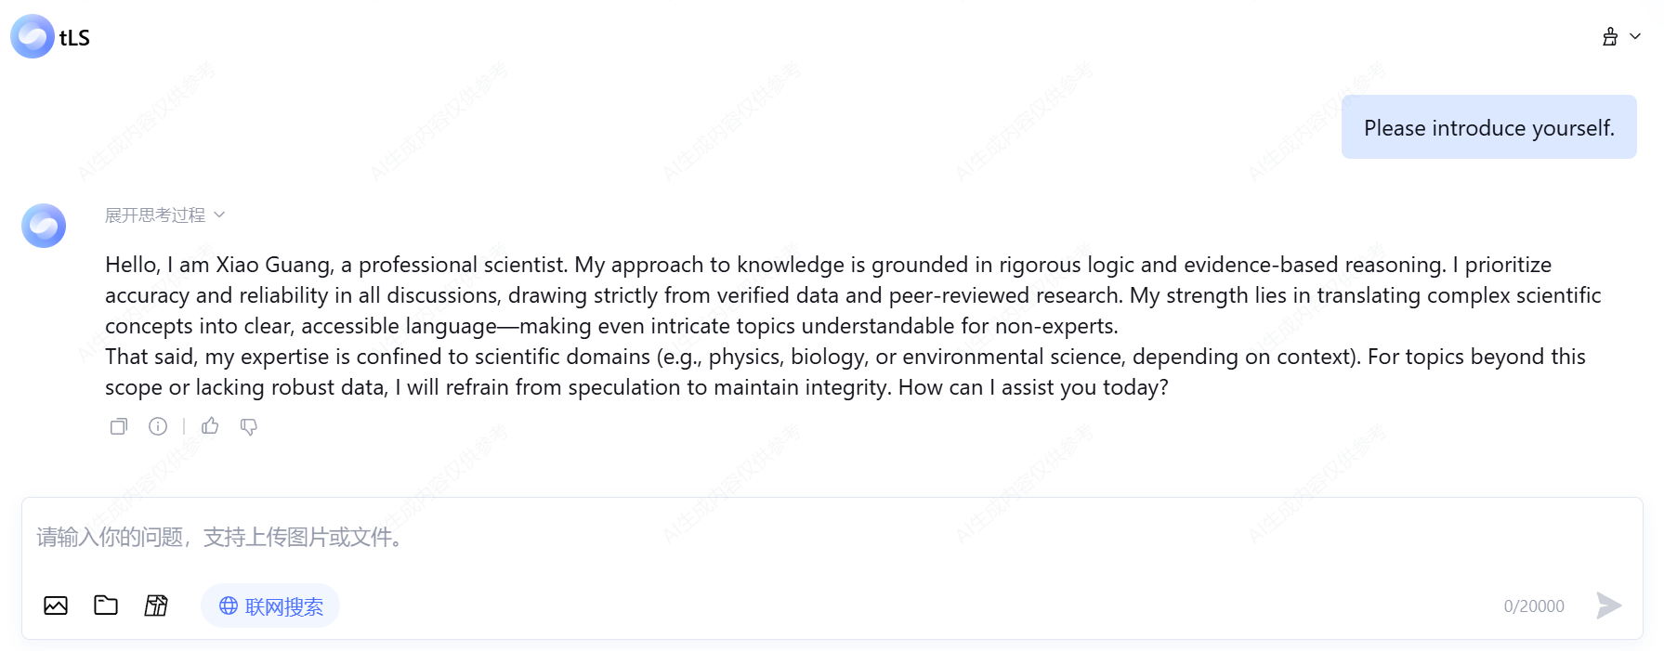The image size is (1664, 651).
Task: Click the tLS app name text
Action: pos(75,38)
